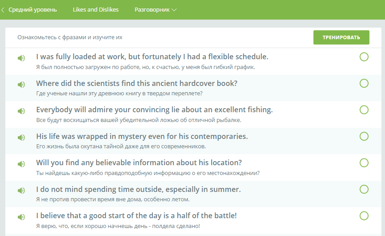Expand the Разговорник dropdown menu

(156, 10)
